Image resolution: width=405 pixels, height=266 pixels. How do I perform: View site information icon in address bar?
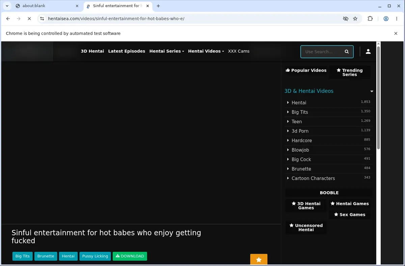pyautogui.click(x=42, y=19)
